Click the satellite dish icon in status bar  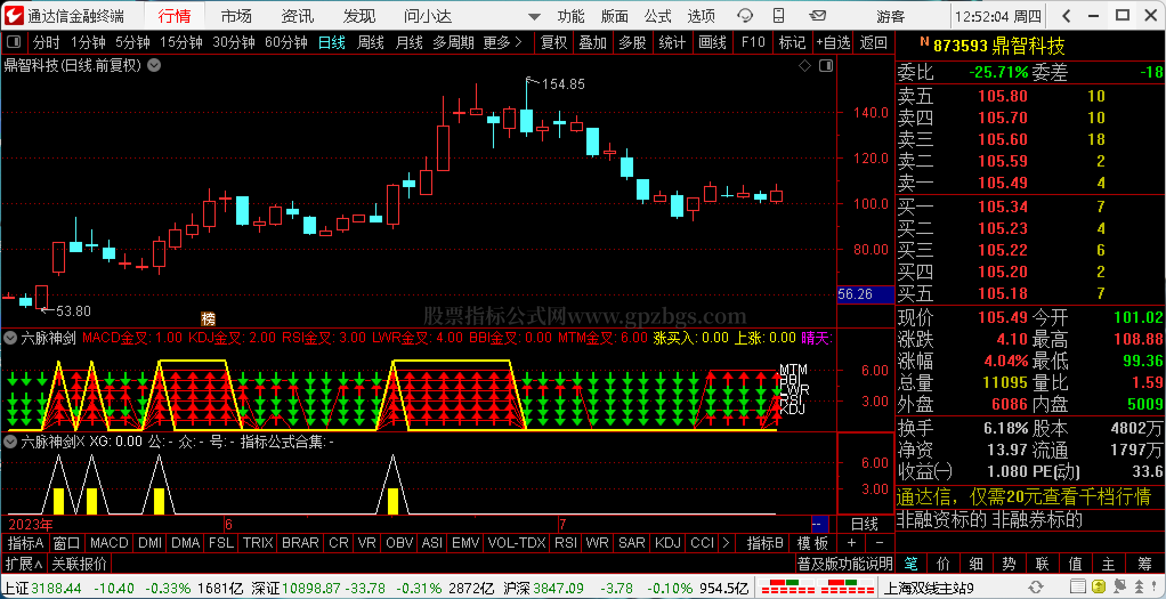1119,587
